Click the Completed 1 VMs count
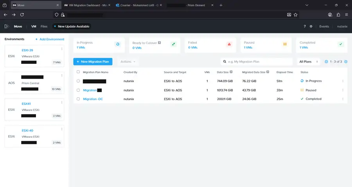The image size is (352, 187). (304, 47)
